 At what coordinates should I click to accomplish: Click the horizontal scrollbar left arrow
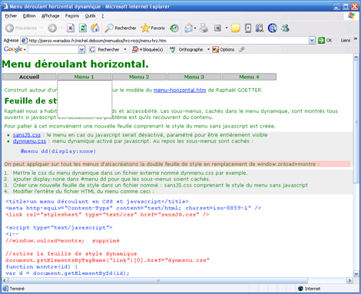tap(5, 280)
